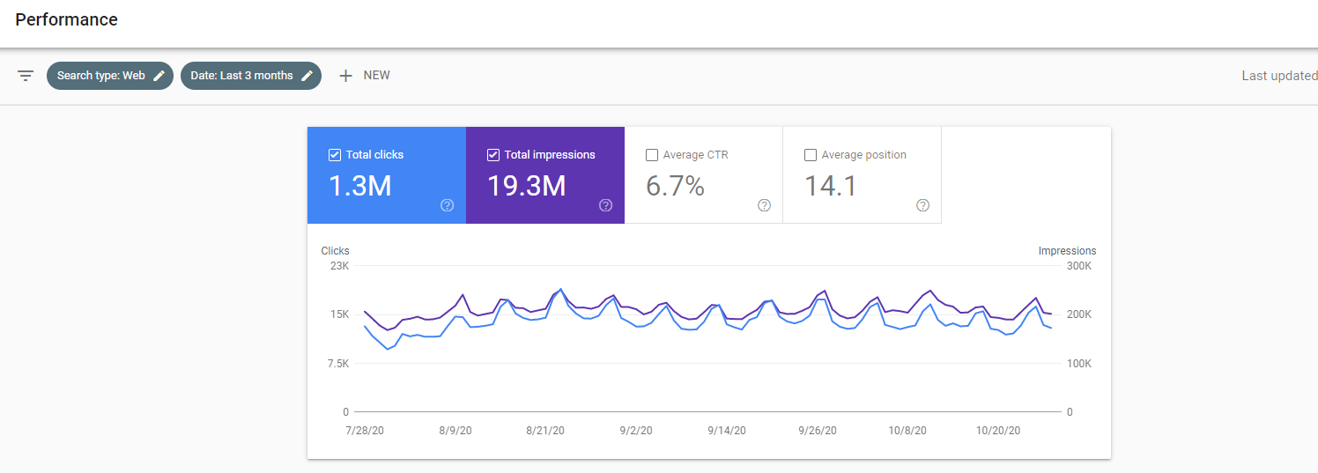
Task: Edit the Date: Last 3 months pencil
Action: 307,76
